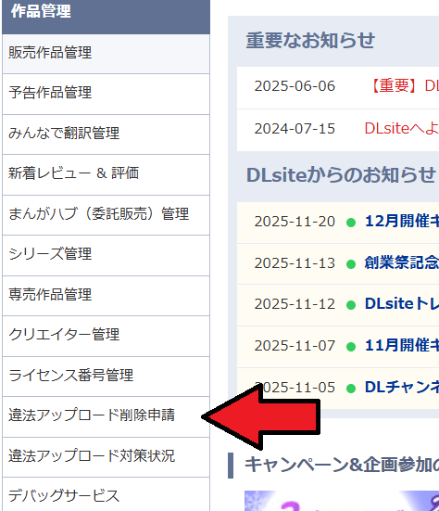
Task: Select シリーズ管理 menu entry
Action: [x=106, y=255]
